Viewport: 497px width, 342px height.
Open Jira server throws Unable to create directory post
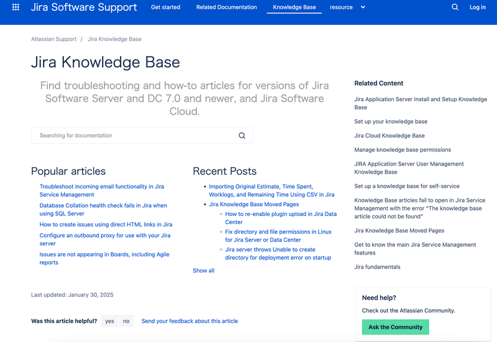278,253
